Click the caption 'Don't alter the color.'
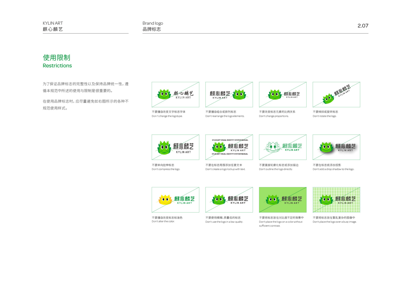Viewport: 395px width, 281px height. [163, 221]
